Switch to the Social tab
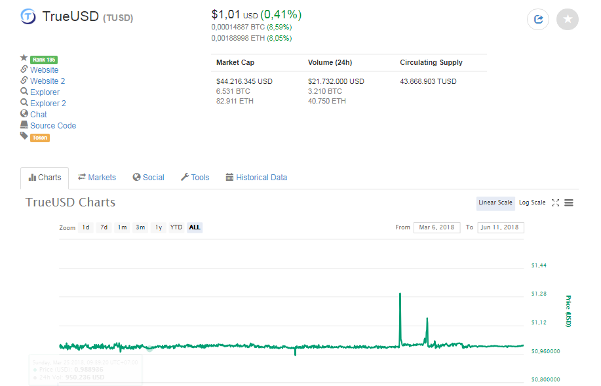Screen dimensions: 601x386 click(x=148, y=178)
